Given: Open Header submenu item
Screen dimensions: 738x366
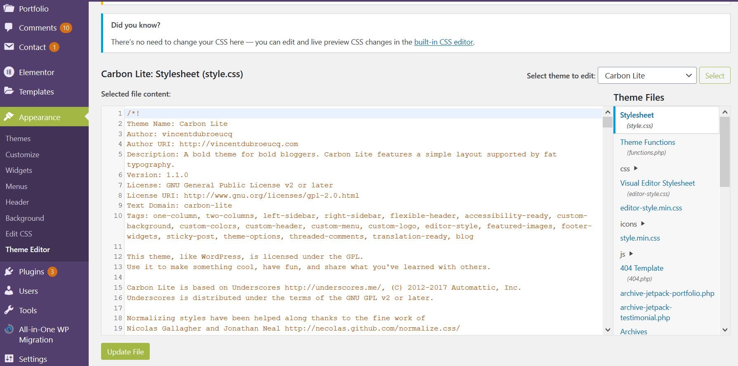Looking at the screenshot, I should 17,202.
